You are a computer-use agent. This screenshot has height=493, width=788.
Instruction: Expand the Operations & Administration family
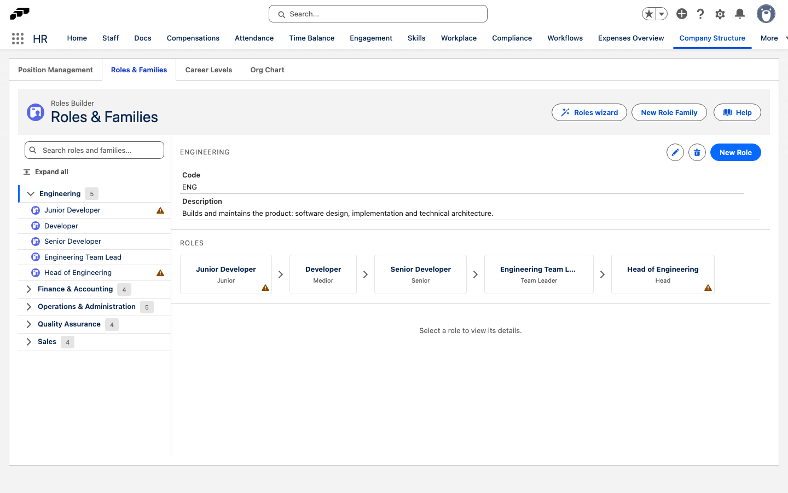29,307
